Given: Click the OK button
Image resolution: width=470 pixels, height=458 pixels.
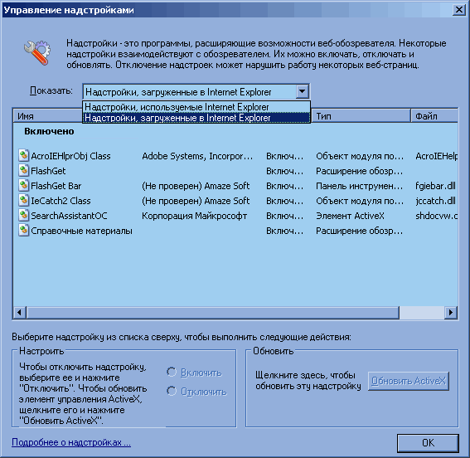Looking at the screenshot, I should [x=428, y=443].
